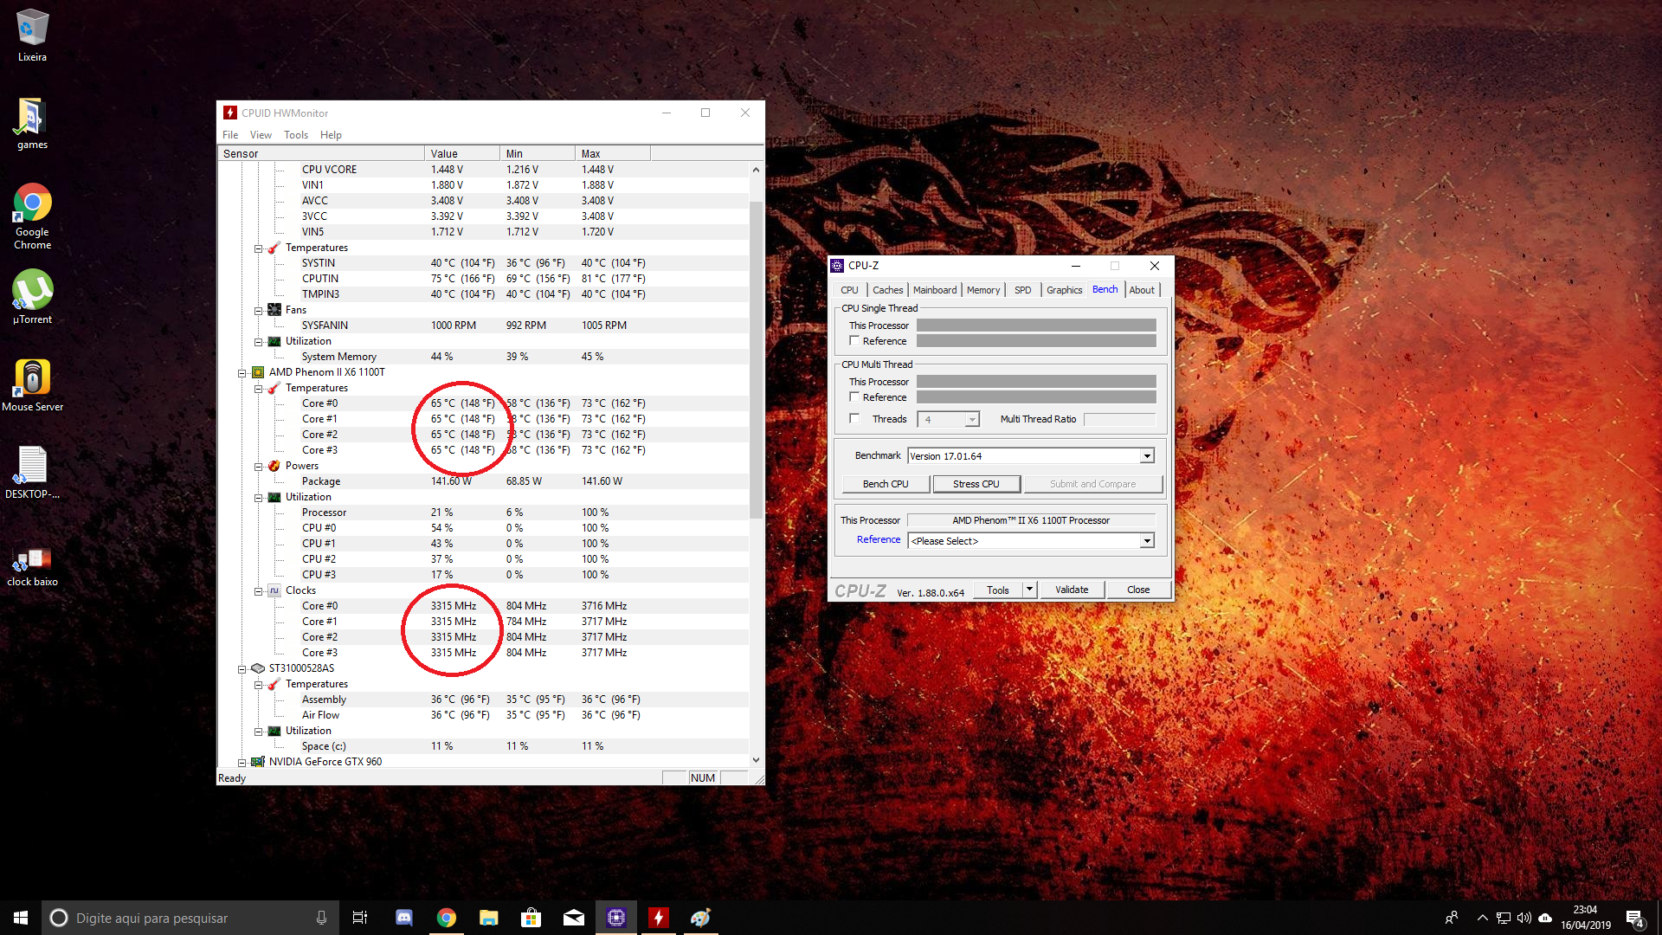Image resolution: width=1662 pixels, height=935 pixels.
Task: Open File Explorer from the taskbar
Action: point(489,918)
